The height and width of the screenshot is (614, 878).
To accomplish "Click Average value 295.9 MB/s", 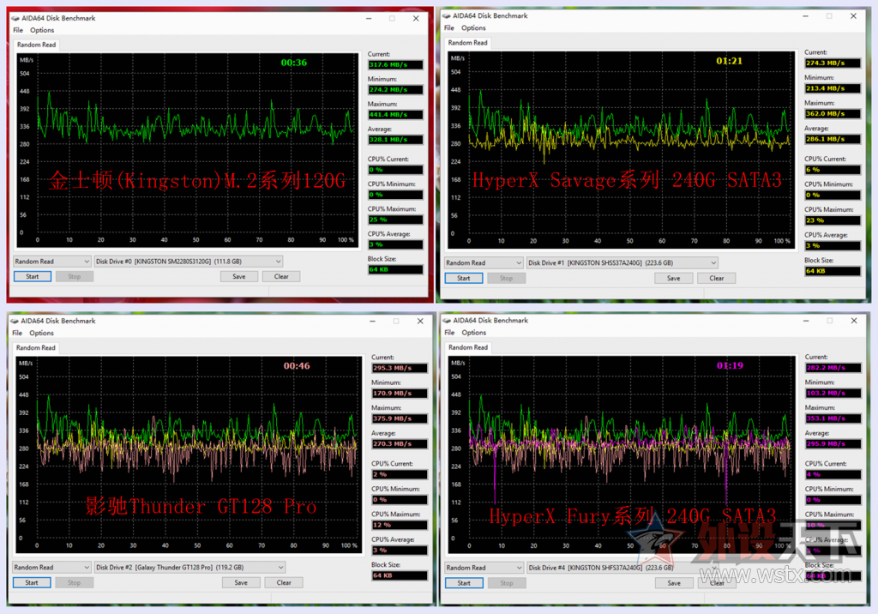I will pos(833,443).
